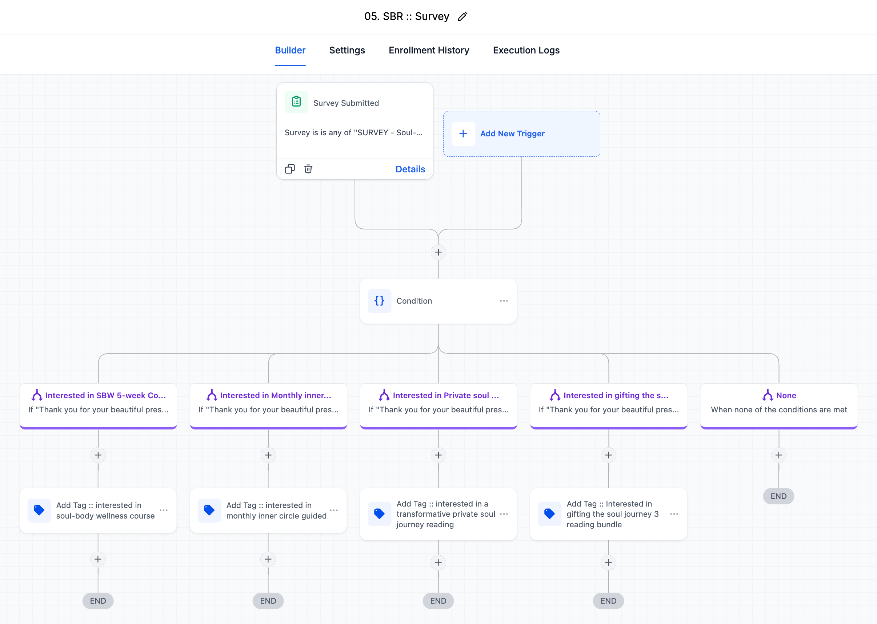Click the Condition curly braces icon
Viewport: 877px width, 624px height.
(380, 301)
